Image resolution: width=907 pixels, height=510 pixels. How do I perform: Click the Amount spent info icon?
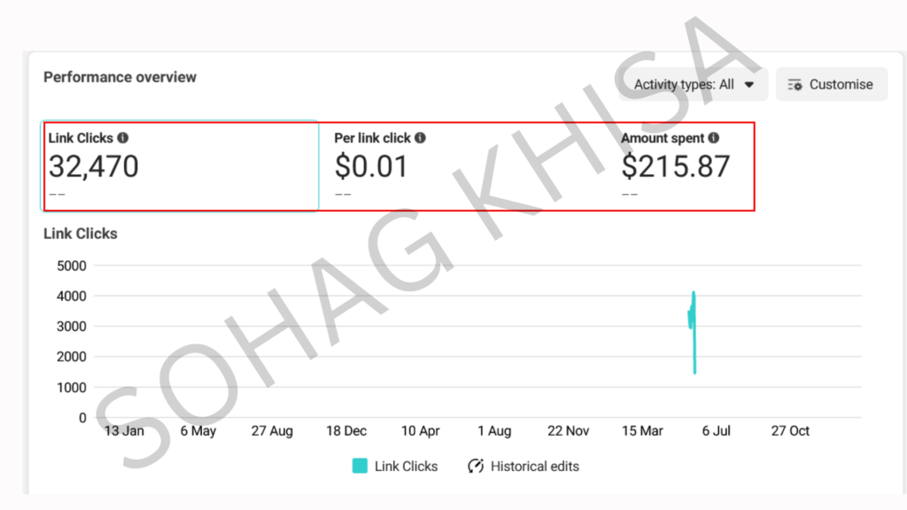coord(714,137)
